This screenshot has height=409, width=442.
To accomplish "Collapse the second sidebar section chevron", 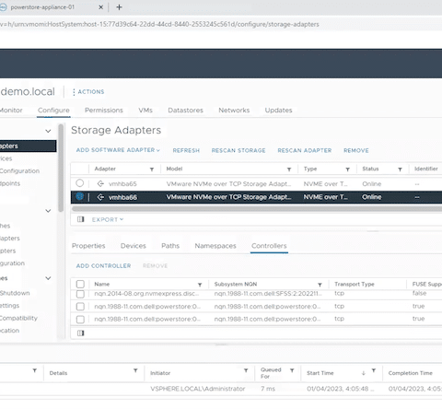I will [x=48, y=211].
